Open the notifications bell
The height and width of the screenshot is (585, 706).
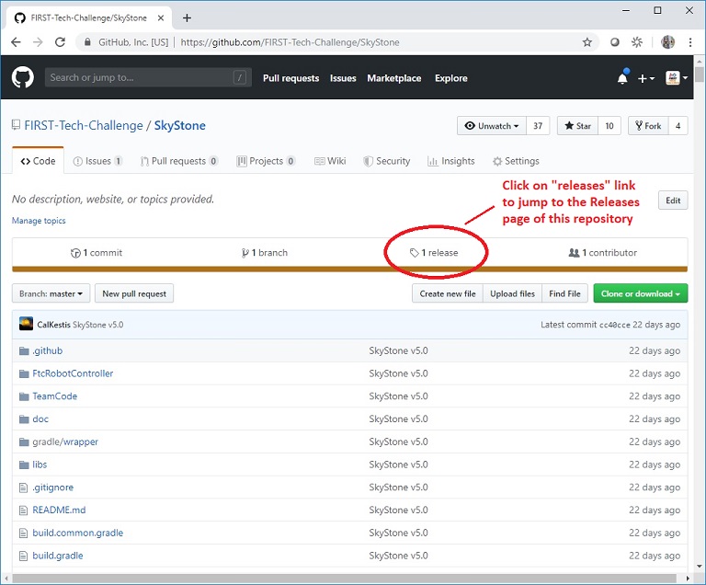622,79
